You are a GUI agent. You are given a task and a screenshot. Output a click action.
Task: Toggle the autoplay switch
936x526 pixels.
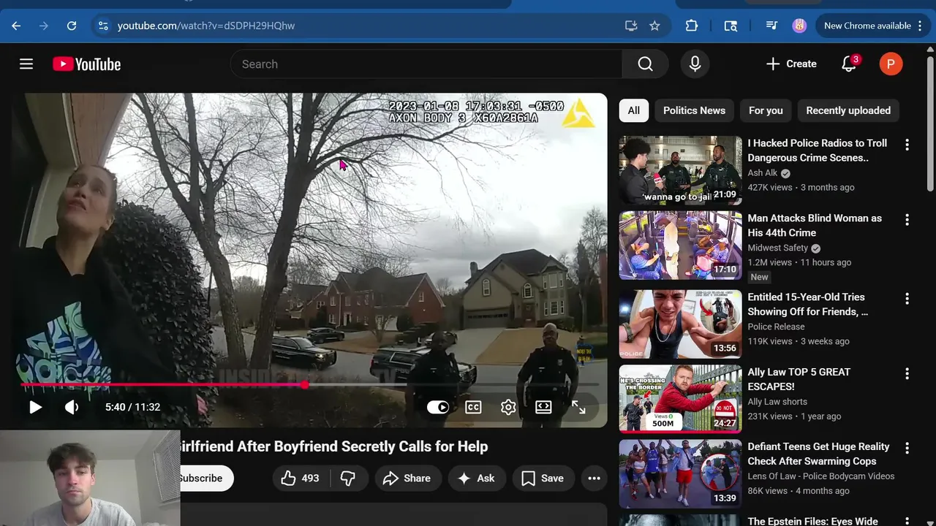438,407
